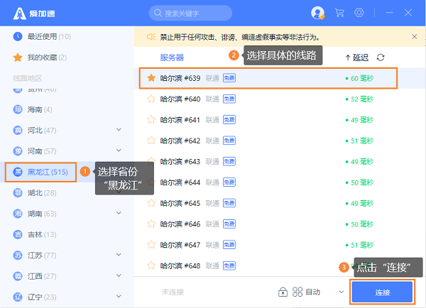Expand the Henan region chevron
Screen dimensions: 426x308
(119, 150)
